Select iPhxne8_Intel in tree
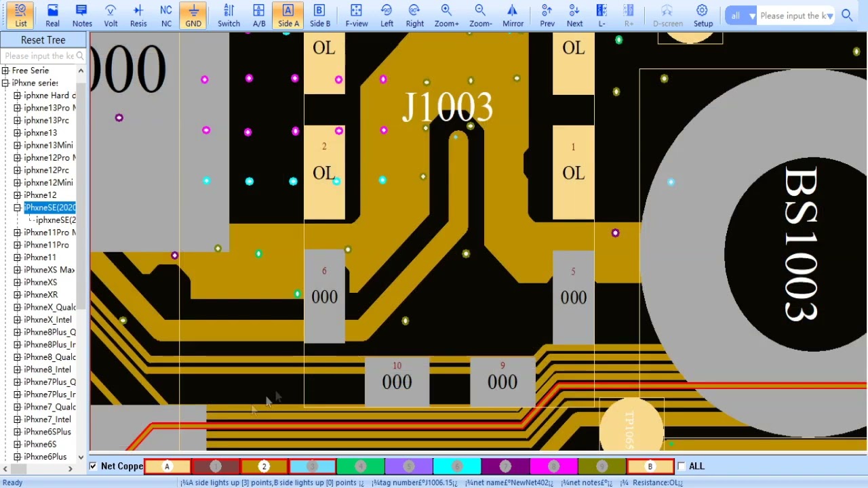Image resolution: width=868 pixels, height=488 pixels. pyautogui.click(x=47, y=369)
